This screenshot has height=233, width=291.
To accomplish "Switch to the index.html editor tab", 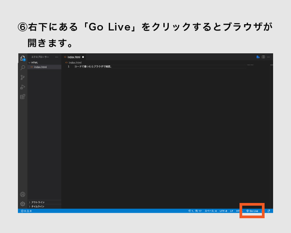I will [74, 57].
